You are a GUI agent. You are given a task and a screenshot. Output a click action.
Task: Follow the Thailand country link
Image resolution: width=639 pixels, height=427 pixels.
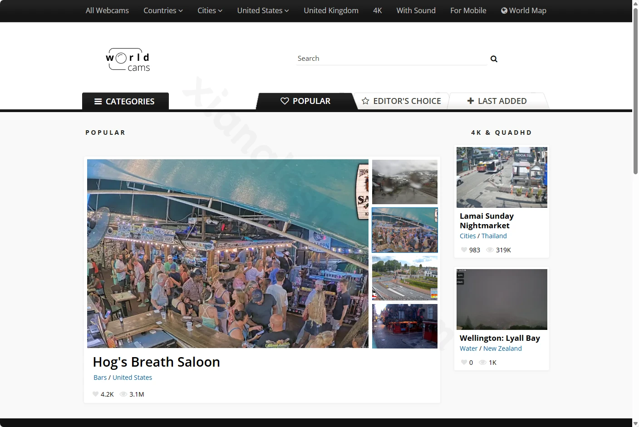coord(494,236)
